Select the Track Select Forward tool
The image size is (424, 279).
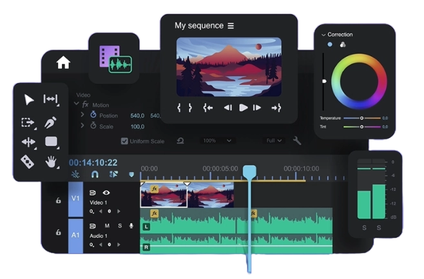tap(28, 122)
